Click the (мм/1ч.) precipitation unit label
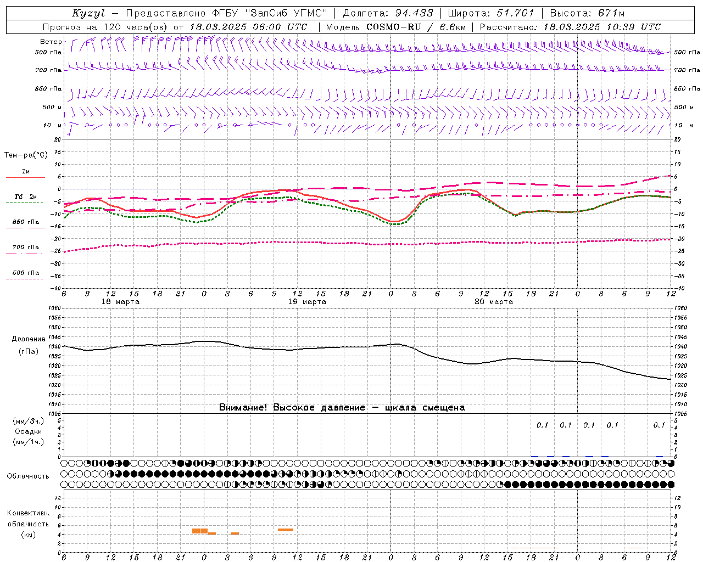This screenshot has height=562, width=703. tap(29, 442)
